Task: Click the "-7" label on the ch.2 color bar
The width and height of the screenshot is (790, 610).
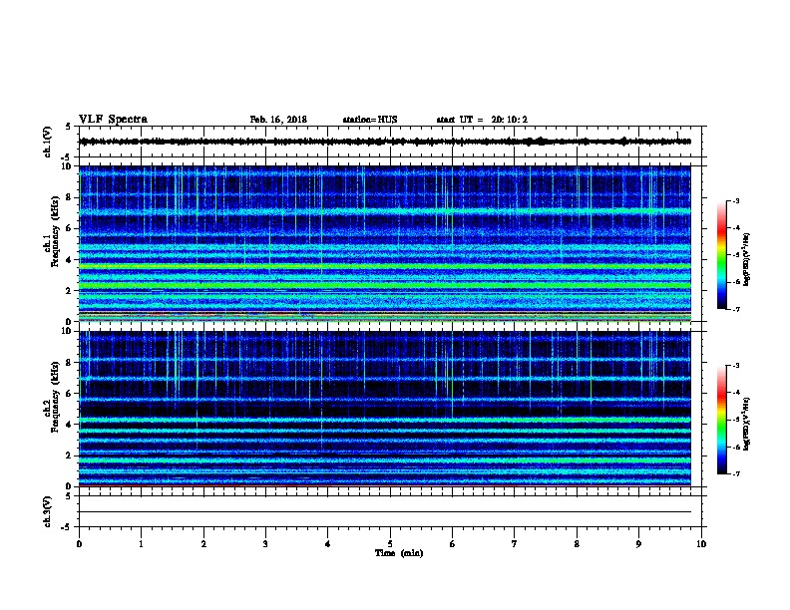Action: pos(736,473)
